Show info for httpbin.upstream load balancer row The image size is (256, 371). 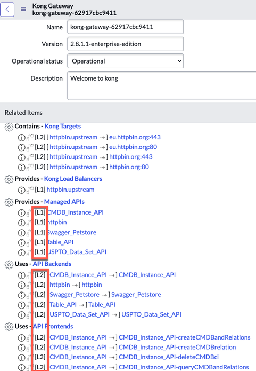(21, 190)
